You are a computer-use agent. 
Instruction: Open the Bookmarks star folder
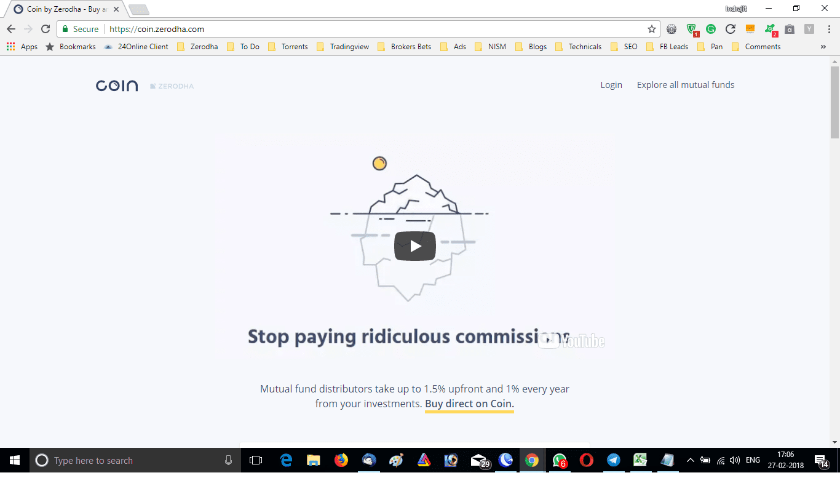point(71,47)
